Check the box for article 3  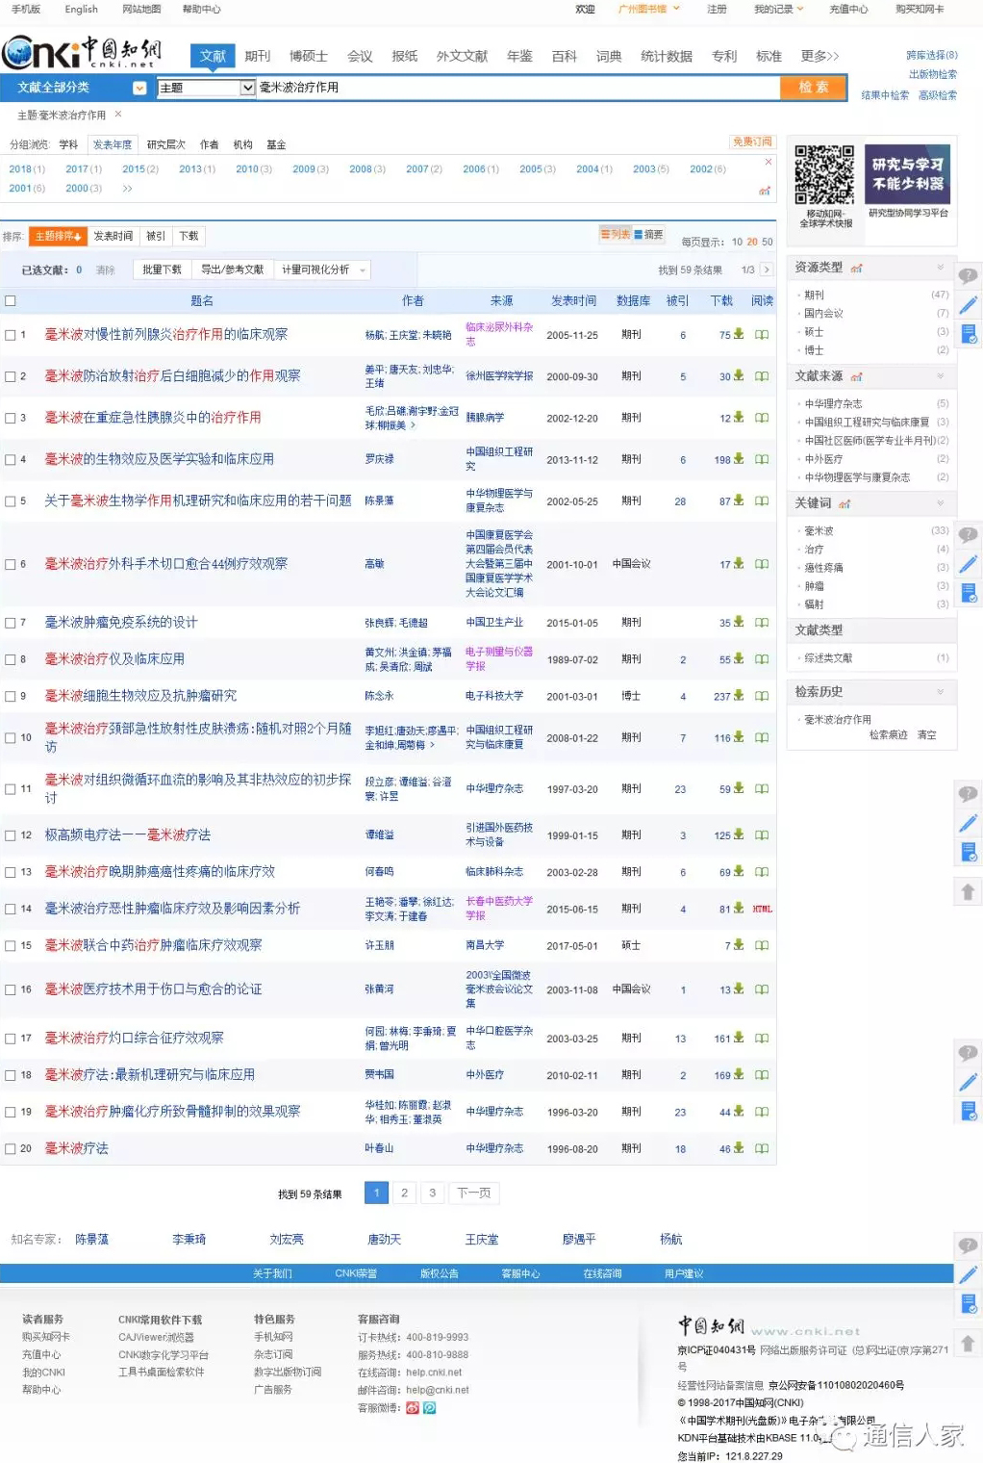(11, 418)
